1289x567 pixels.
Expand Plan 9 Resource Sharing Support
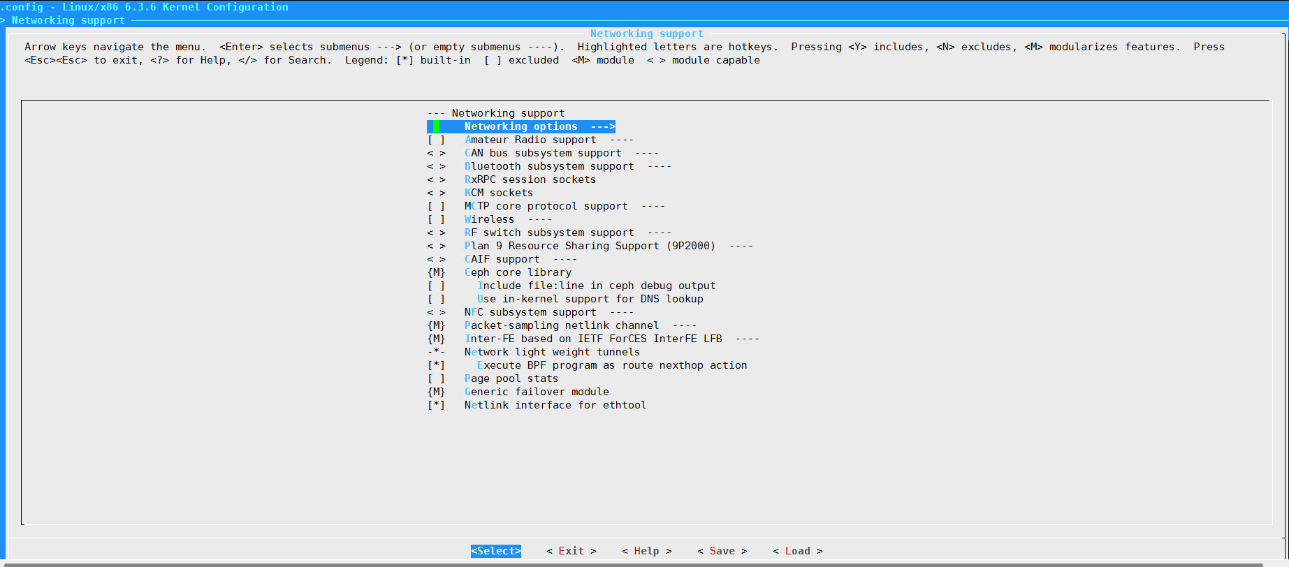(590, 246)
